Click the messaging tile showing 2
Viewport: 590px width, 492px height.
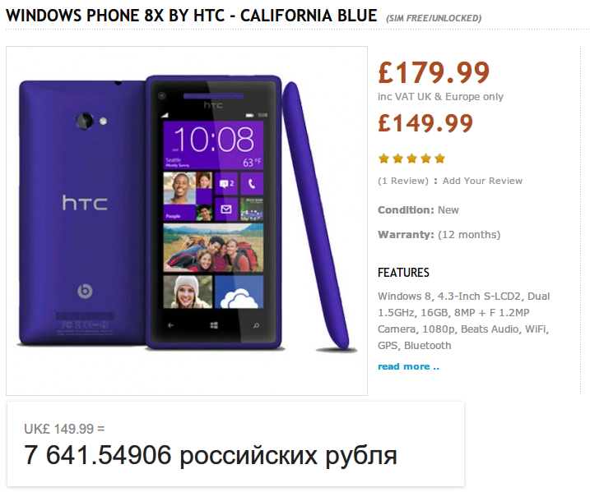click(226, 183)
